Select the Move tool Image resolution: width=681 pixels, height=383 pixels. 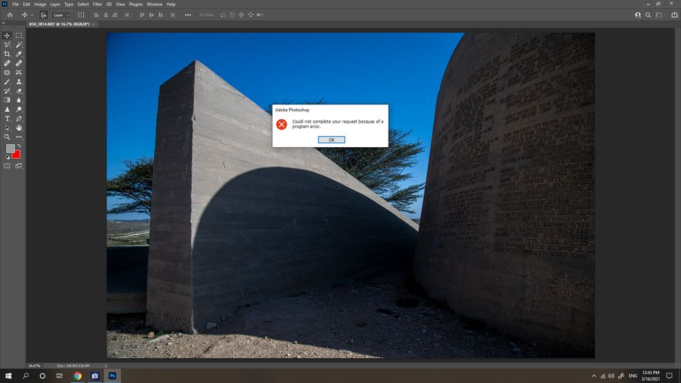pos(7,35)
